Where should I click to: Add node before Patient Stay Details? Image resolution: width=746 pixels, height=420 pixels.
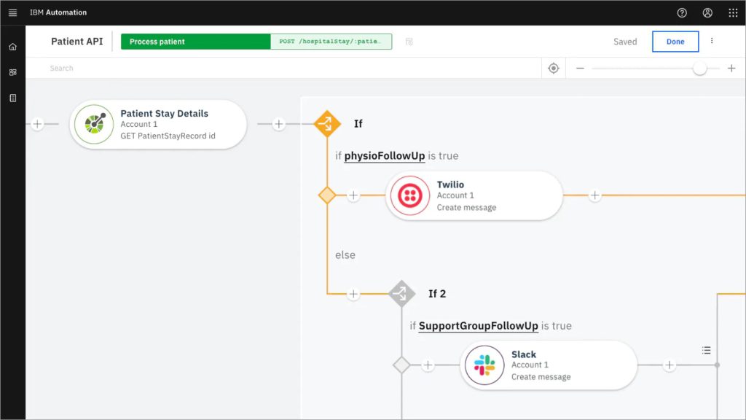[x=37, y=124]
